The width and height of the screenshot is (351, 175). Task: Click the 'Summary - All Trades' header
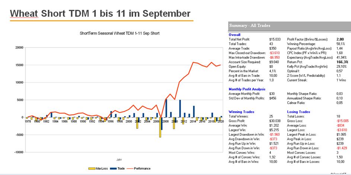250,26
